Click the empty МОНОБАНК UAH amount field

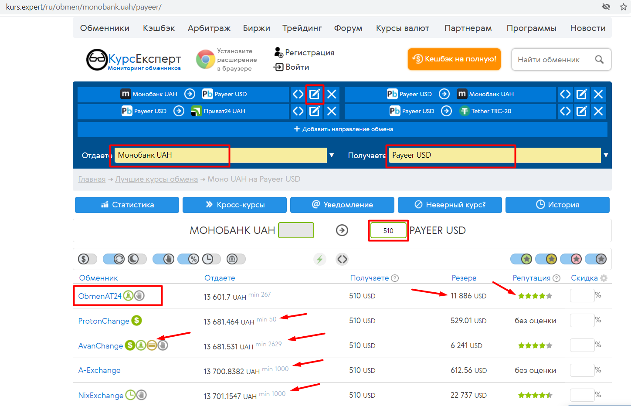296,230
